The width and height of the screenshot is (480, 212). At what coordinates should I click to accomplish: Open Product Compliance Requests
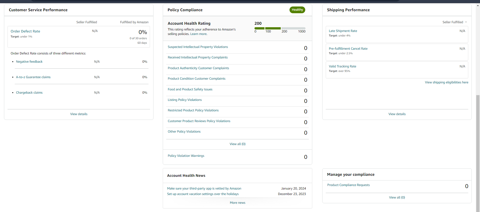(x=348, y=185)
